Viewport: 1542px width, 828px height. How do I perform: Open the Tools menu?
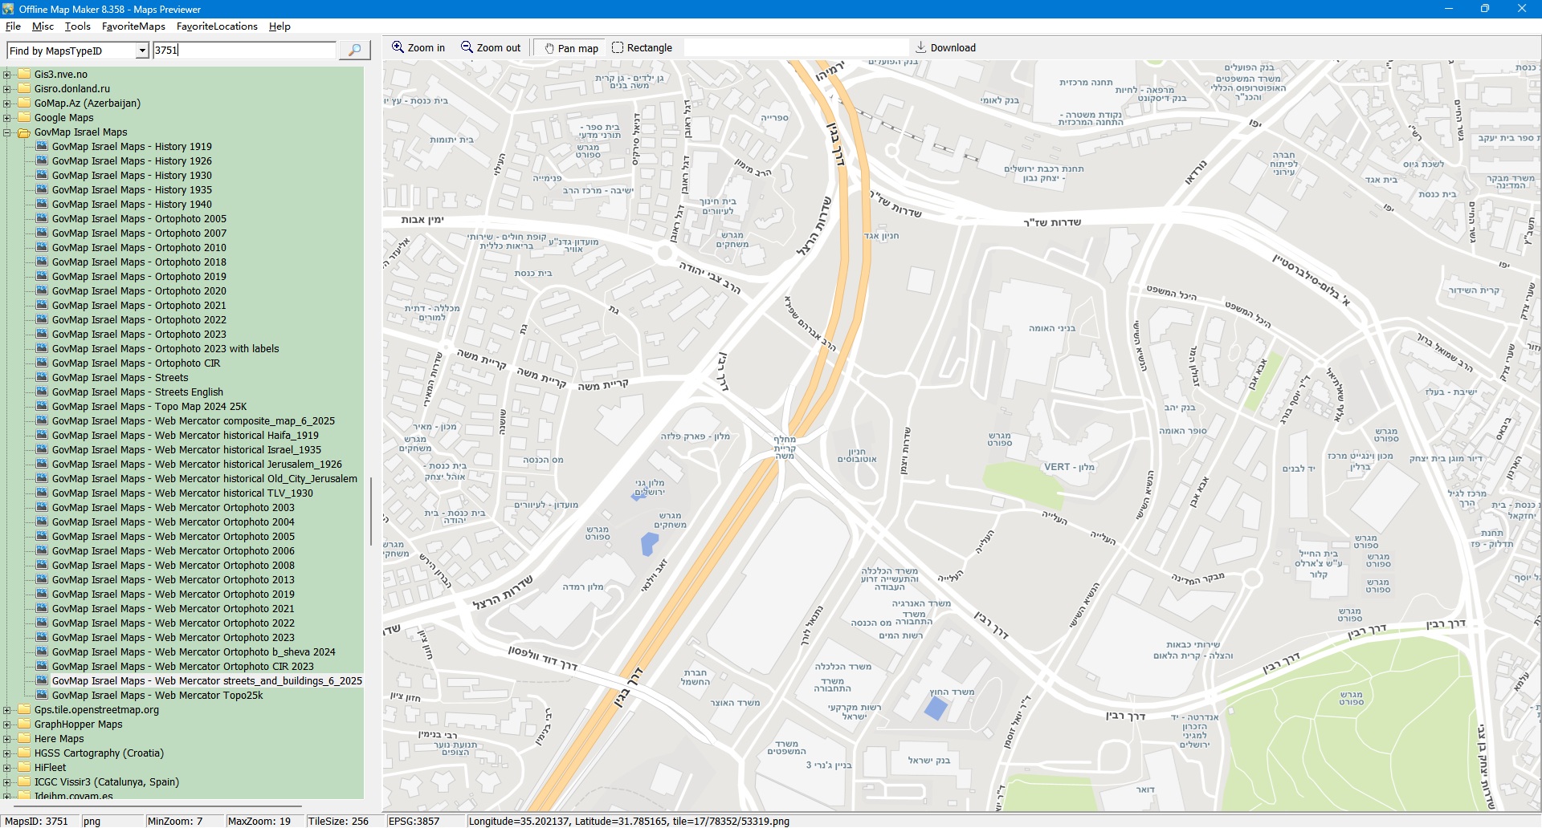pos(77,26)
